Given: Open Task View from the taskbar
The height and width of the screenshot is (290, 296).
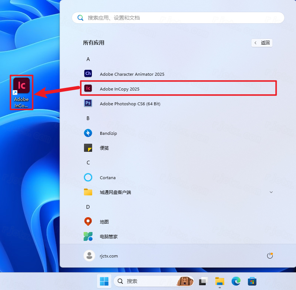Looking at the screenshot, I should [x=203, y=281].
